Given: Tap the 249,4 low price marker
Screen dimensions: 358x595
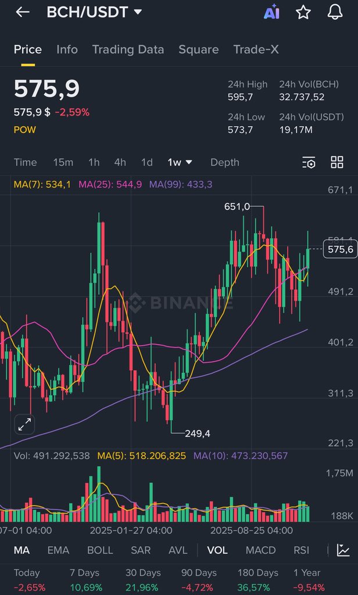Looking at the screenshot, I should 198,433.
